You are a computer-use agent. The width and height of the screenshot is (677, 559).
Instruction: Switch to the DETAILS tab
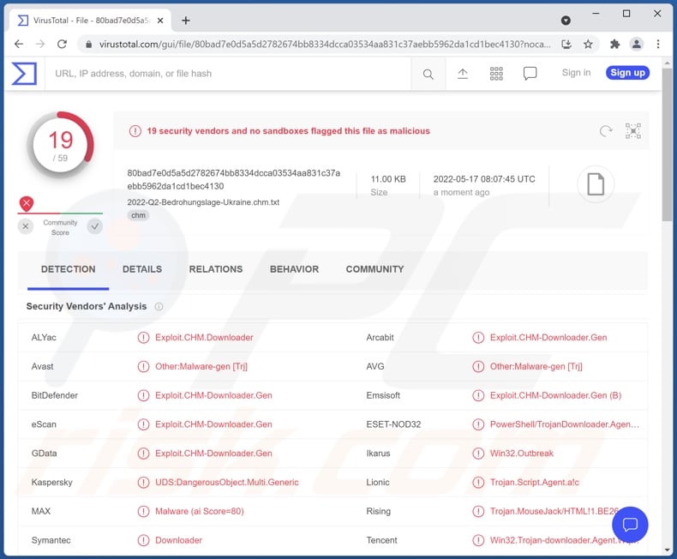point(142,269)
